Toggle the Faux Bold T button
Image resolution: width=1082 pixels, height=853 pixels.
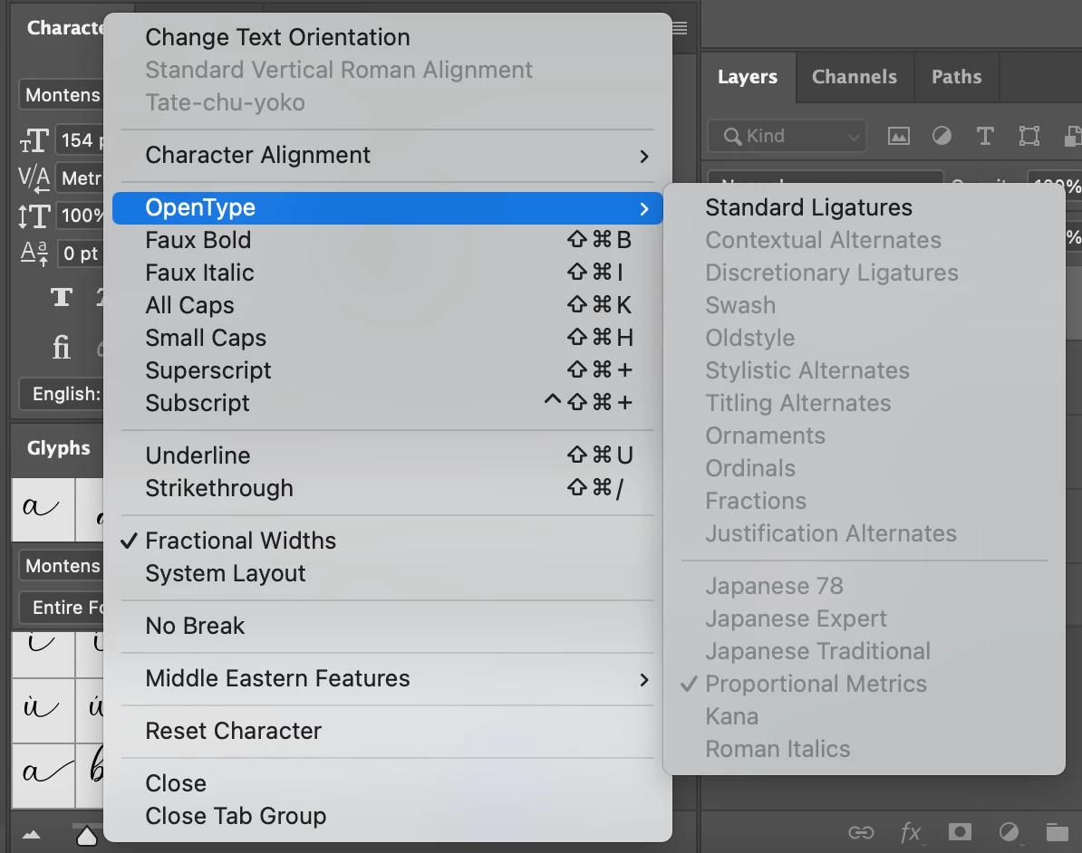pyautogui.click(x=62, y=297)
